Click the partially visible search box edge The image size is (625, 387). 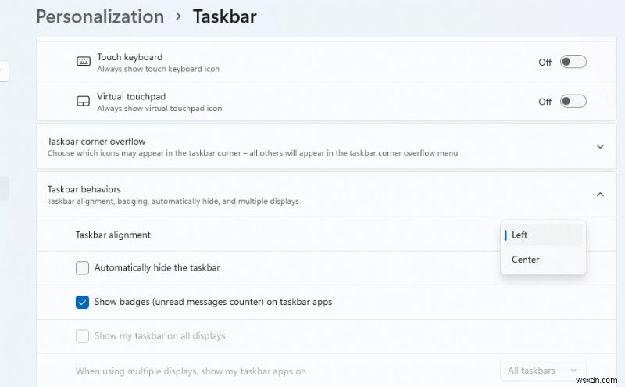coord(3,70)
